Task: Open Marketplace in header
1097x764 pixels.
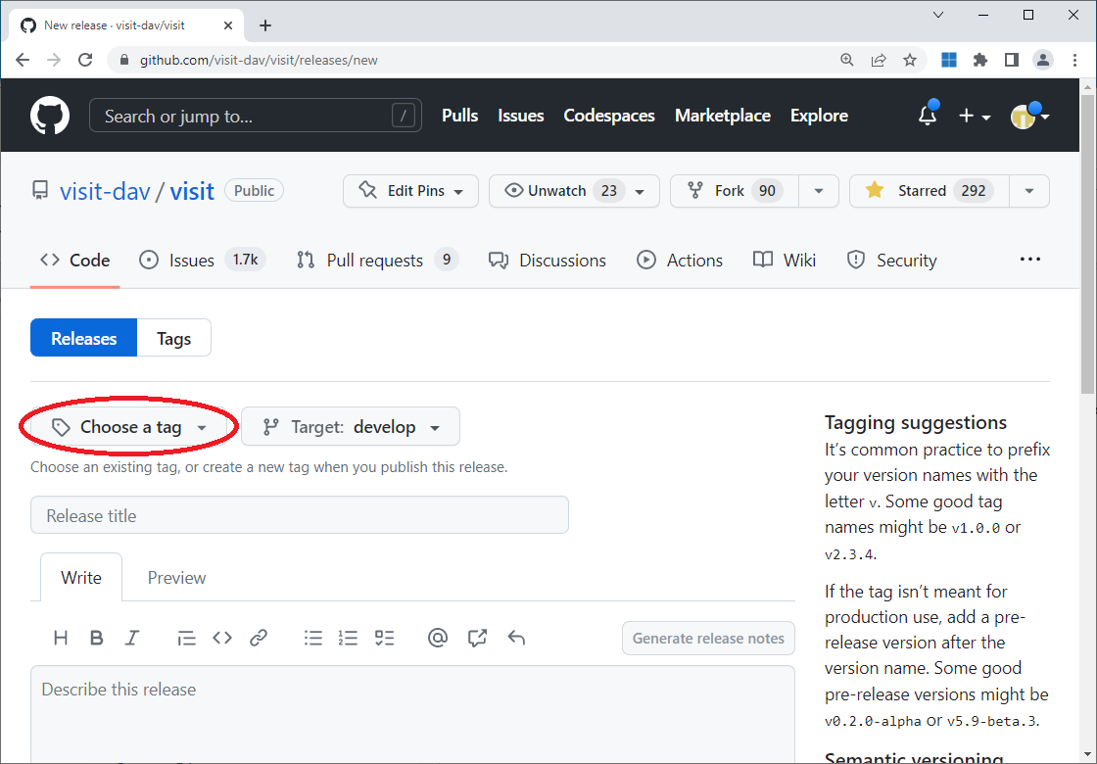Action: (x=723, y=116)
